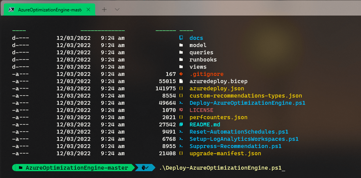The height and width of the screenshot is (178, 361).
Task: Close the AzureOptimizationEngine-master tab
Action: [88, 10]
